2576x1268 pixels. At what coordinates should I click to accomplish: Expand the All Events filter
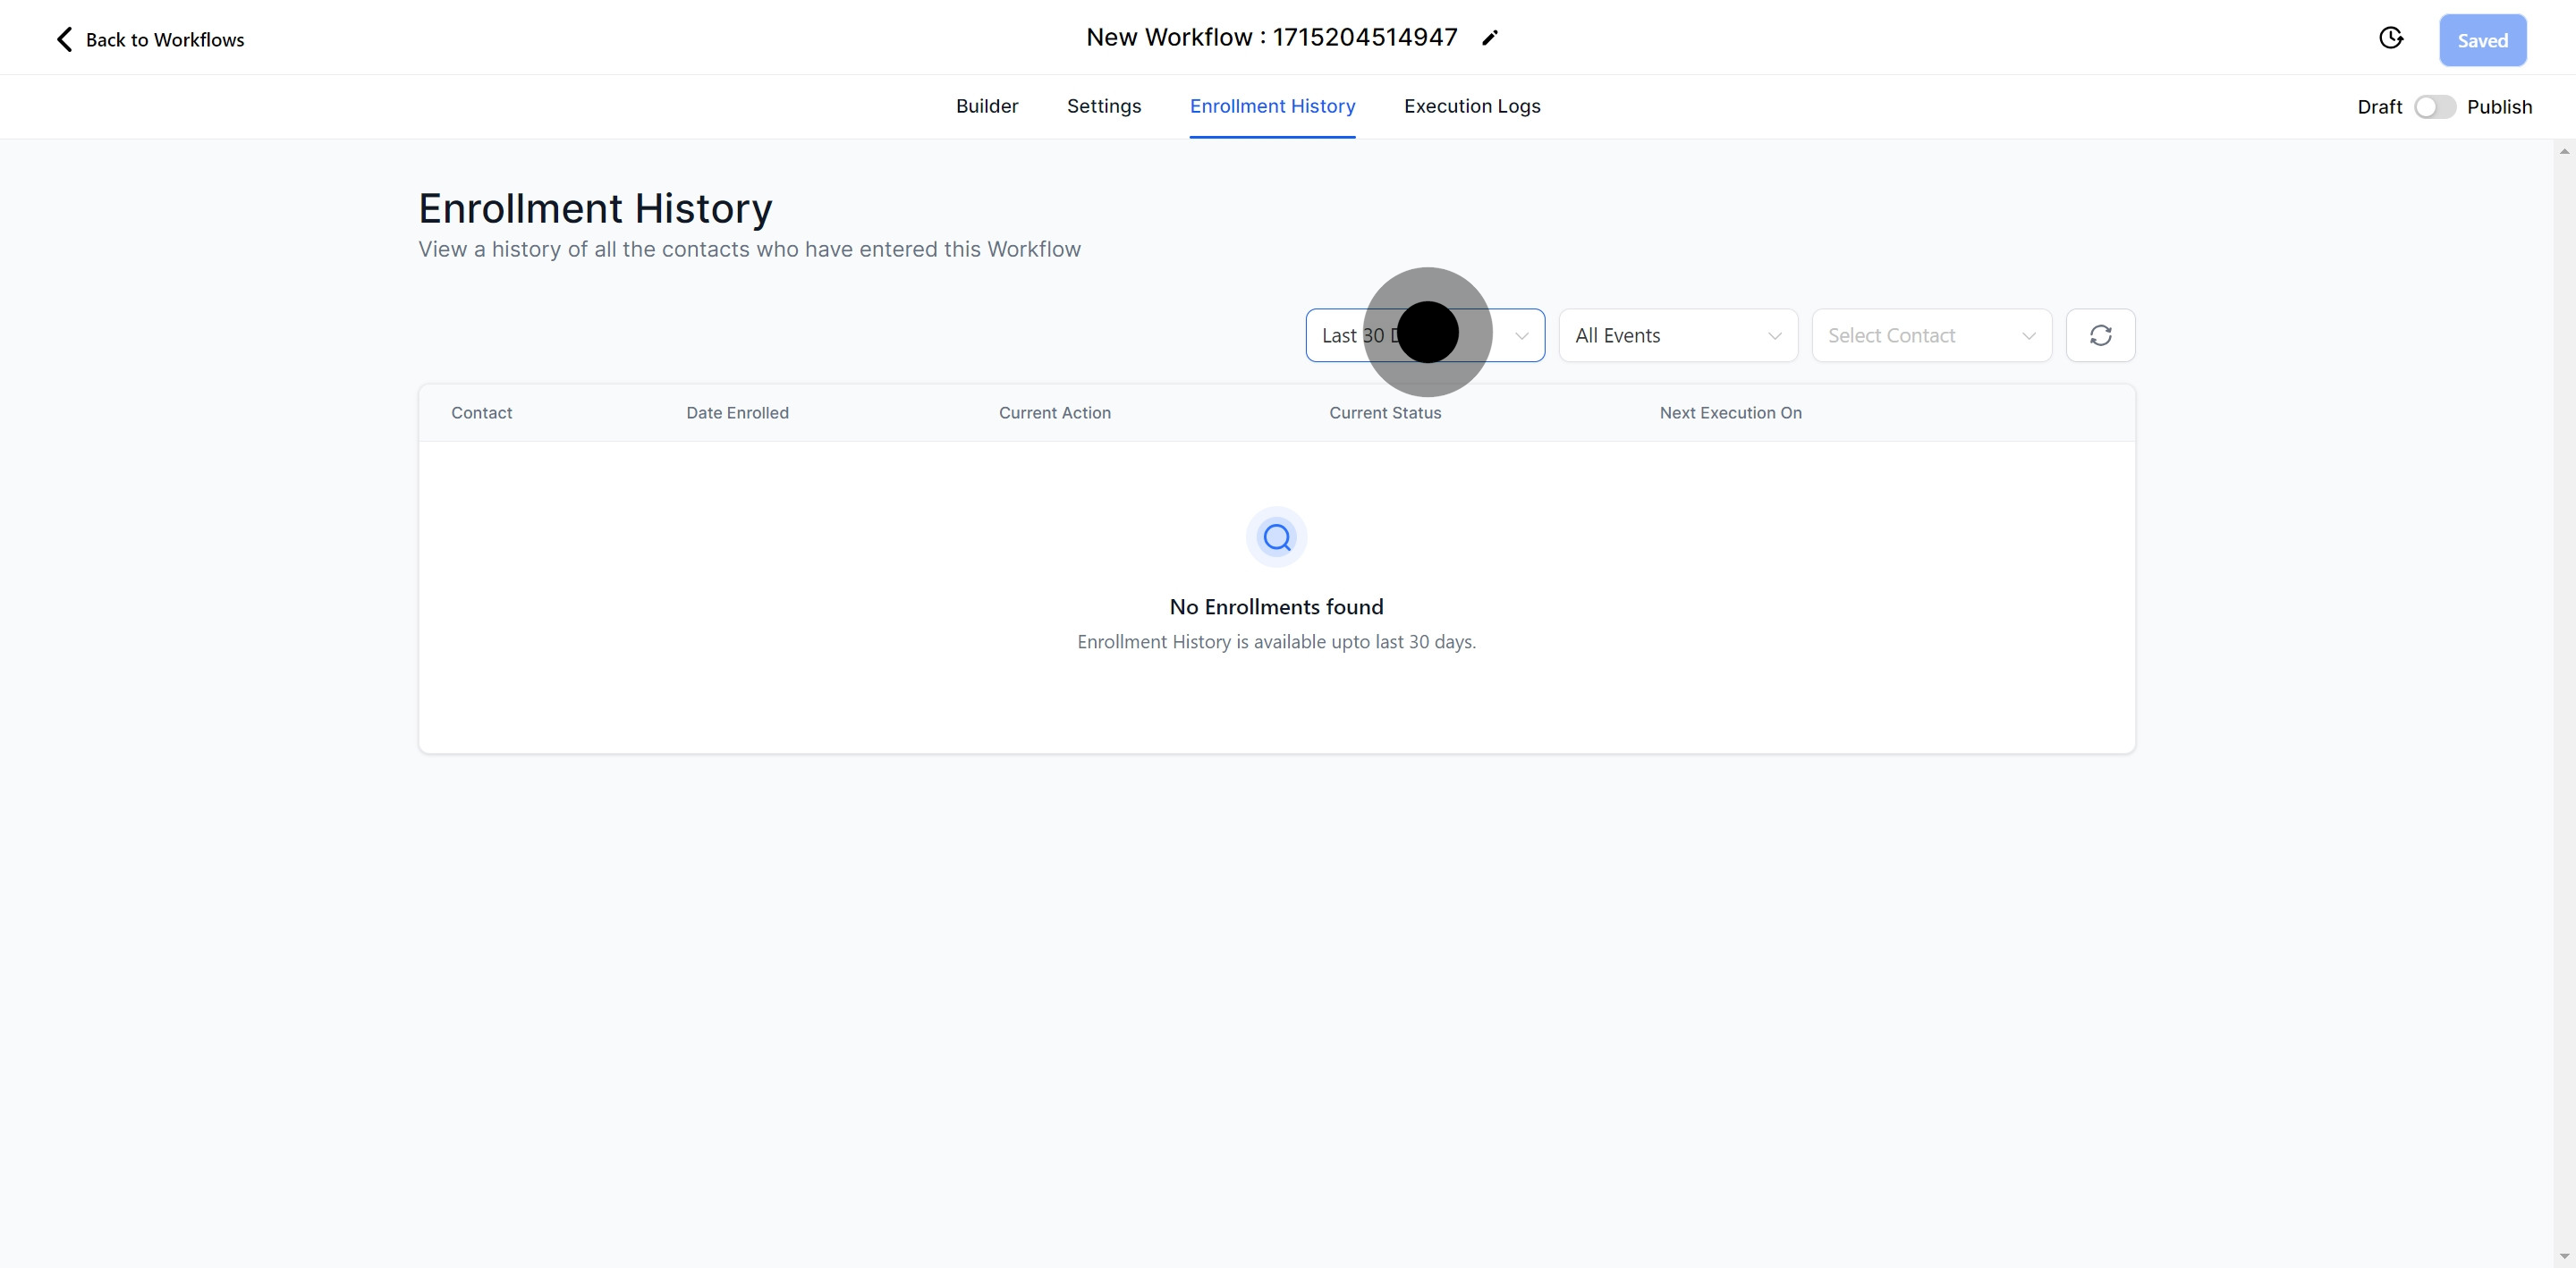click(1660, 335)
